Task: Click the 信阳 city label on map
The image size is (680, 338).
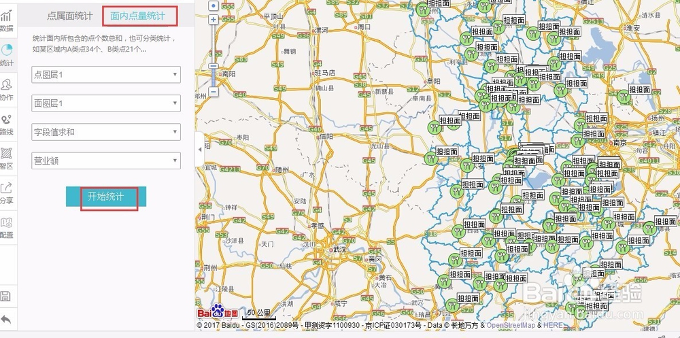Action: point(327,136)
